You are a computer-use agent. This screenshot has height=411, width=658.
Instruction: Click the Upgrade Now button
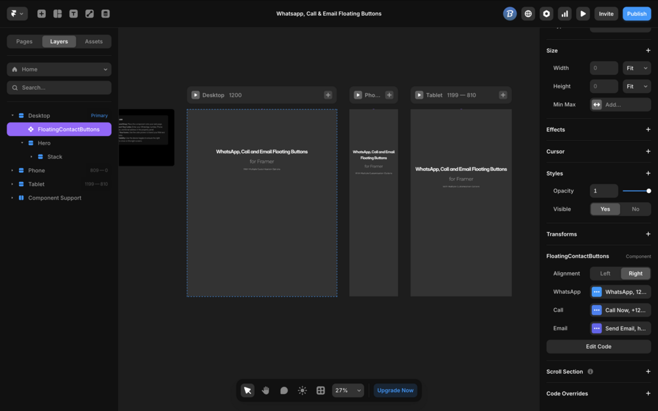click(395, 391)
